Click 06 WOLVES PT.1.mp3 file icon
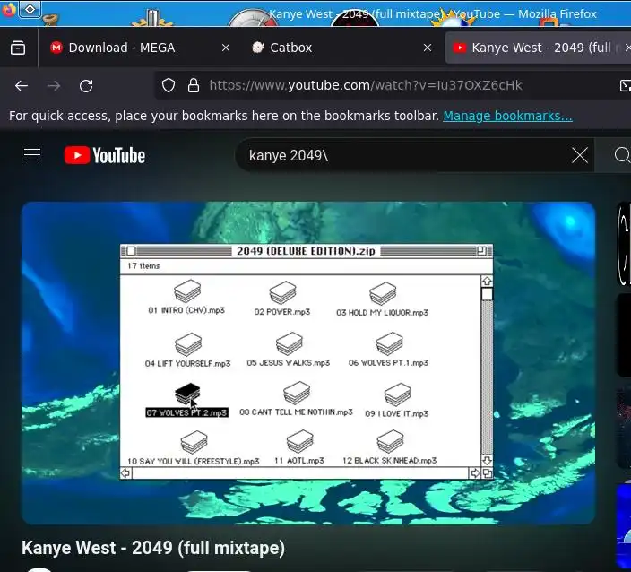The height and width of the screenshot is (572, 631). click(x=389, y=343)
